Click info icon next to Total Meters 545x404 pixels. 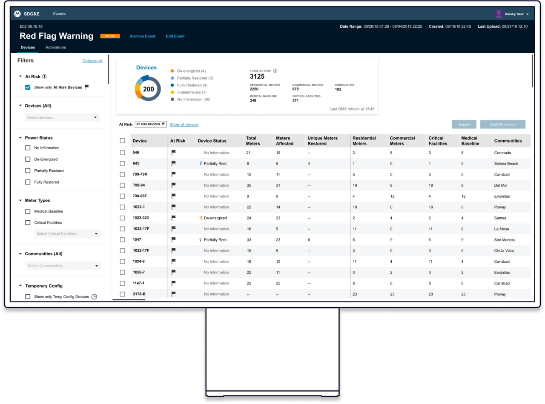[x=275, y=71]
